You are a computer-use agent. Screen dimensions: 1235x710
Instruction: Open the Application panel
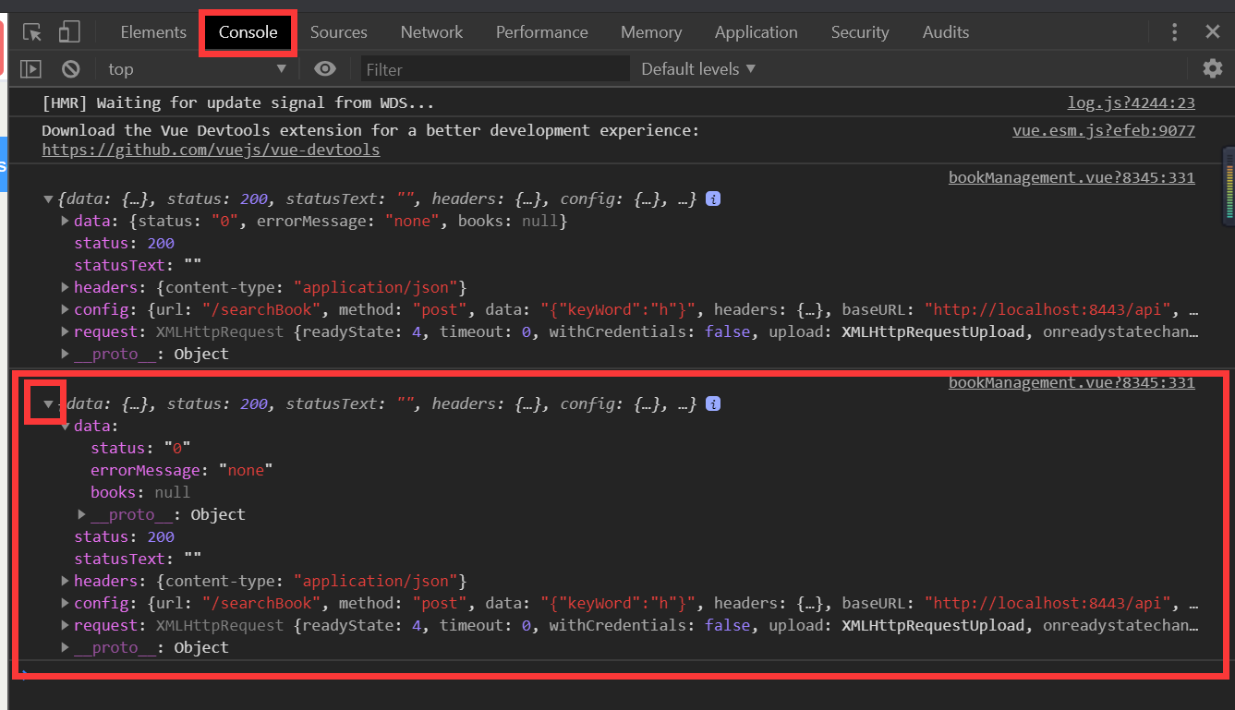tap(756, 31)
